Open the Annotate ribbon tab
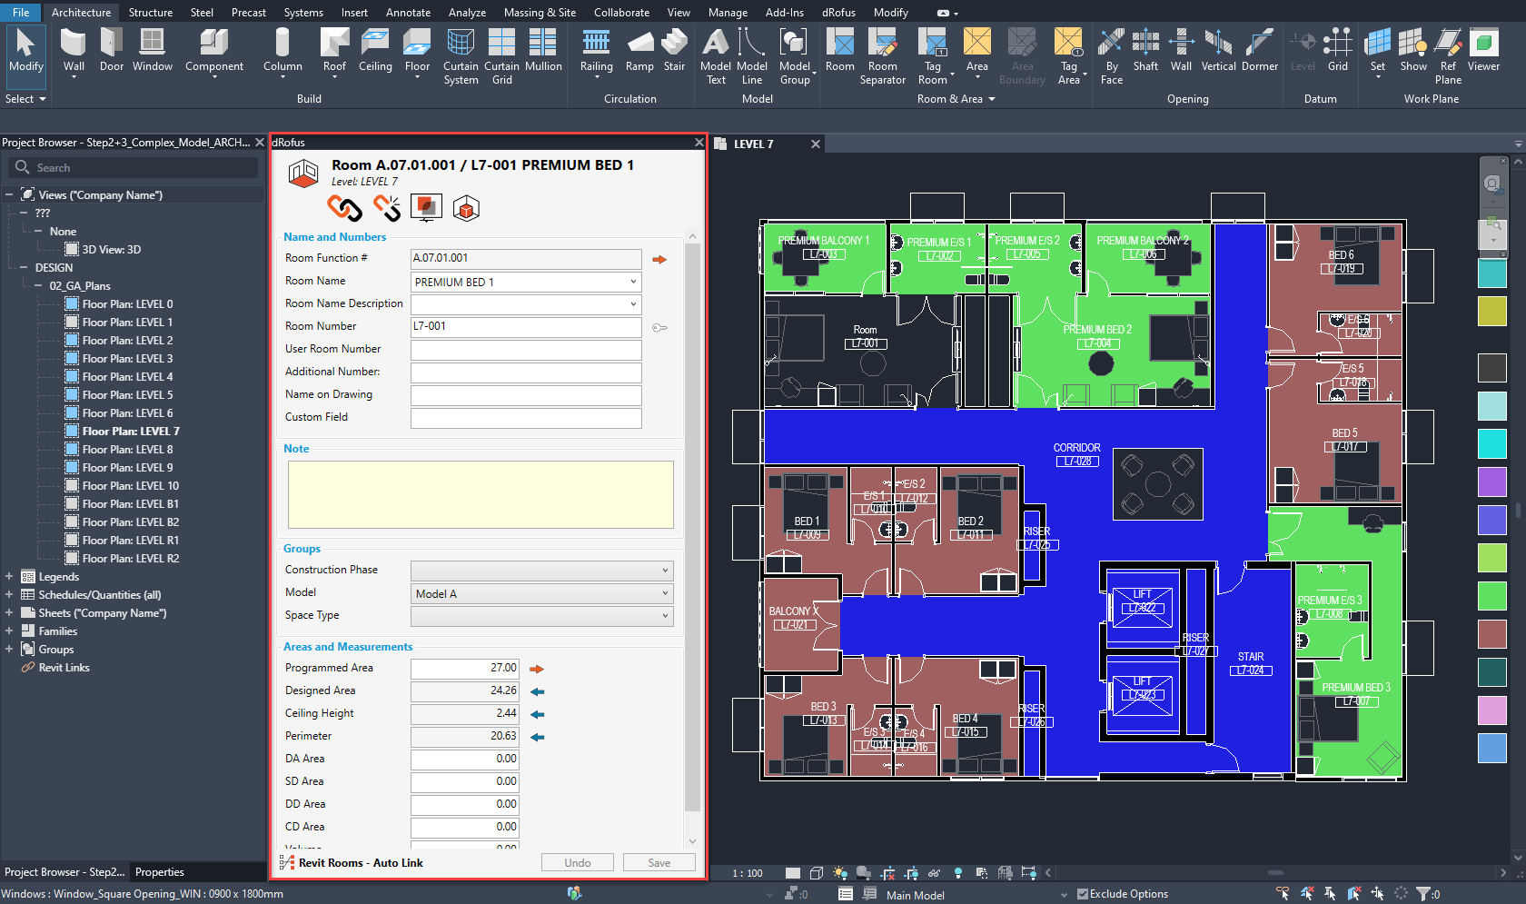The width and height of the screenshot is (1526, 904). tap(408, 13)
